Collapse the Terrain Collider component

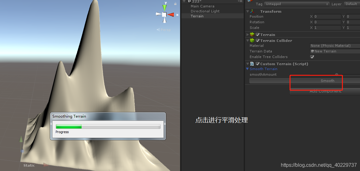[x=247, y=40]
